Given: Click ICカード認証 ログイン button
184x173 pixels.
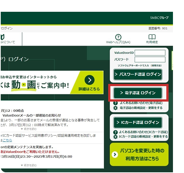Looking at the screenshot, I should pyautogui.click(x=138, y=123).
